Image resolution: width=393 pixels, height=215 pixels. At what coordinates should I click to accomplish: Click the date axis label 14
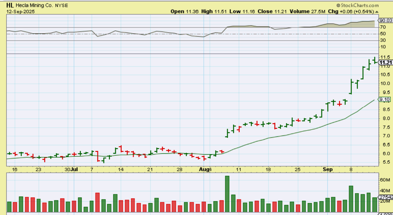tap(121, 169)
